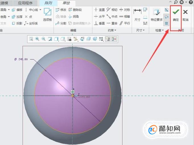Viewport: 194px width, 145px height.
Task: Open display style cube dropdown
Action: point(56,39)
